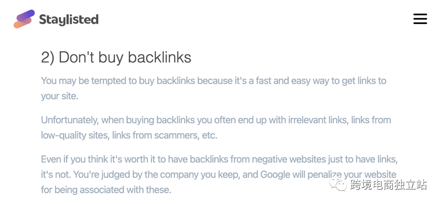Click the word "backlinks" in the heading
Screen dimensions: 441x204
click(x=159, y=57)
